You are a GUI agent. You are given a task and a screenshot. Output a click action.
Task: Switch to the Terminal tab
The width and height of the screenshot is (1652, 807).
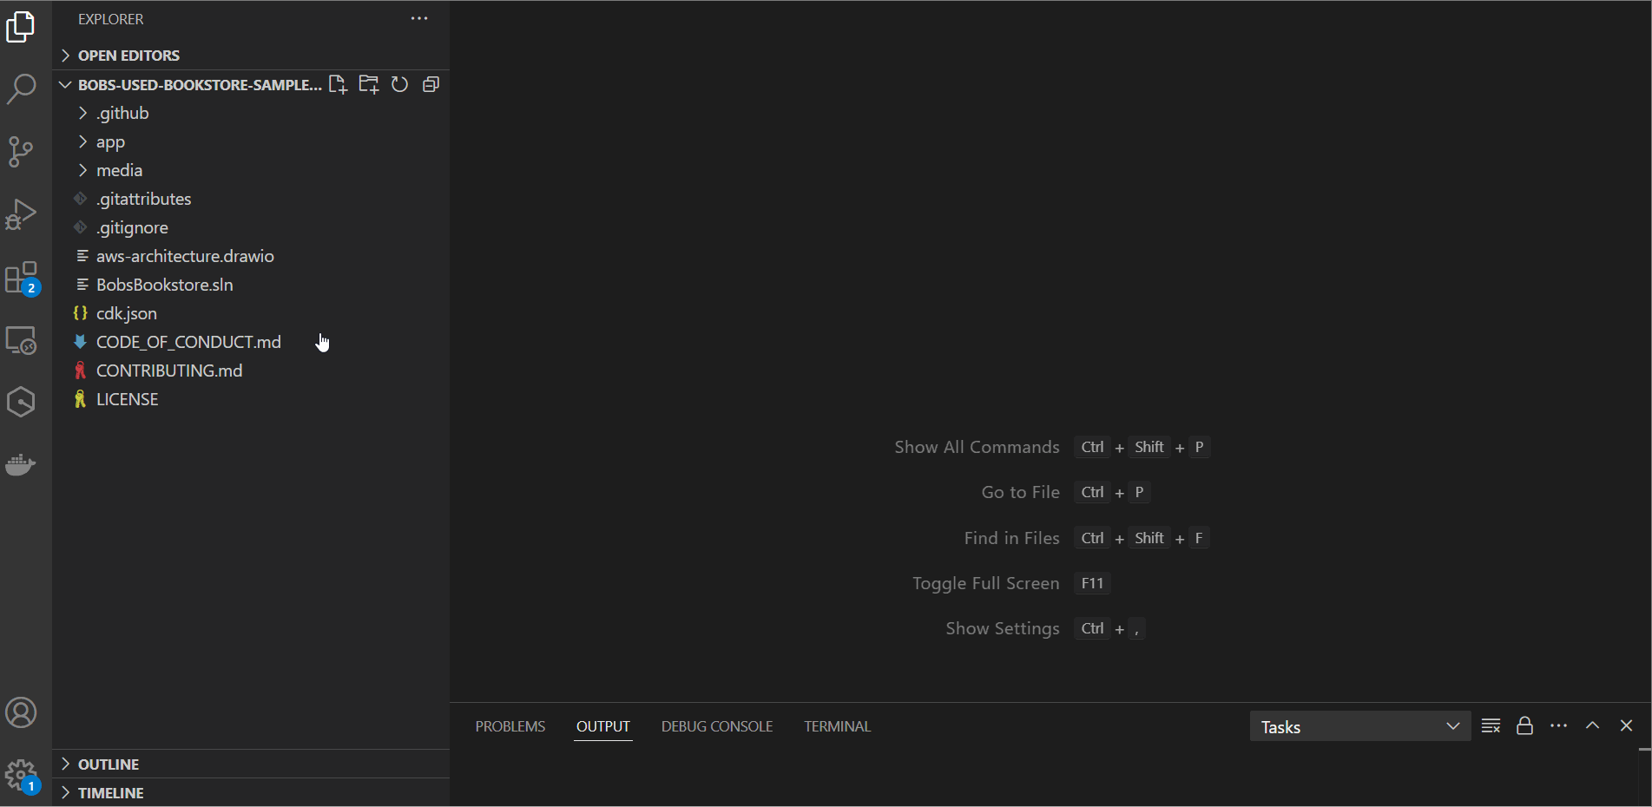click(x=836, y=725)
